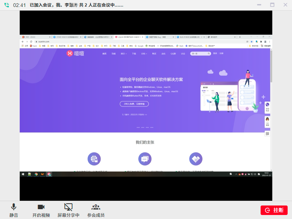The width and height of the screenshot is (292, 219).
Task: Hang up the call with 挂断
Action: coord(274,210)
